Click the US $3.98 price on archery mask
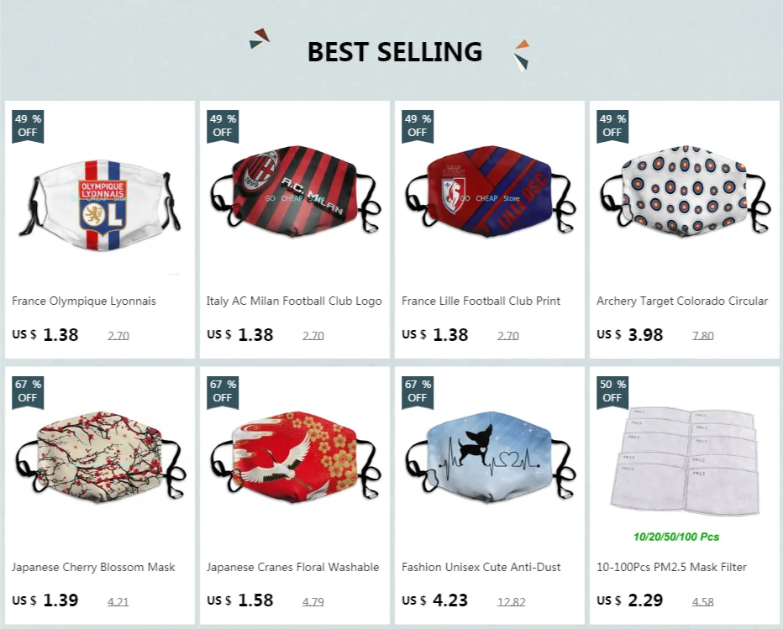783x629 pixels. [x=629, y=334]
